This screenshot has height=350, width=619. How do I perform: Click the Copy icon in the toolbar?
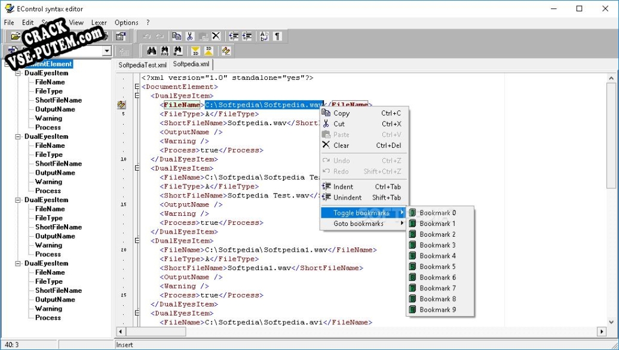point(176,36)
